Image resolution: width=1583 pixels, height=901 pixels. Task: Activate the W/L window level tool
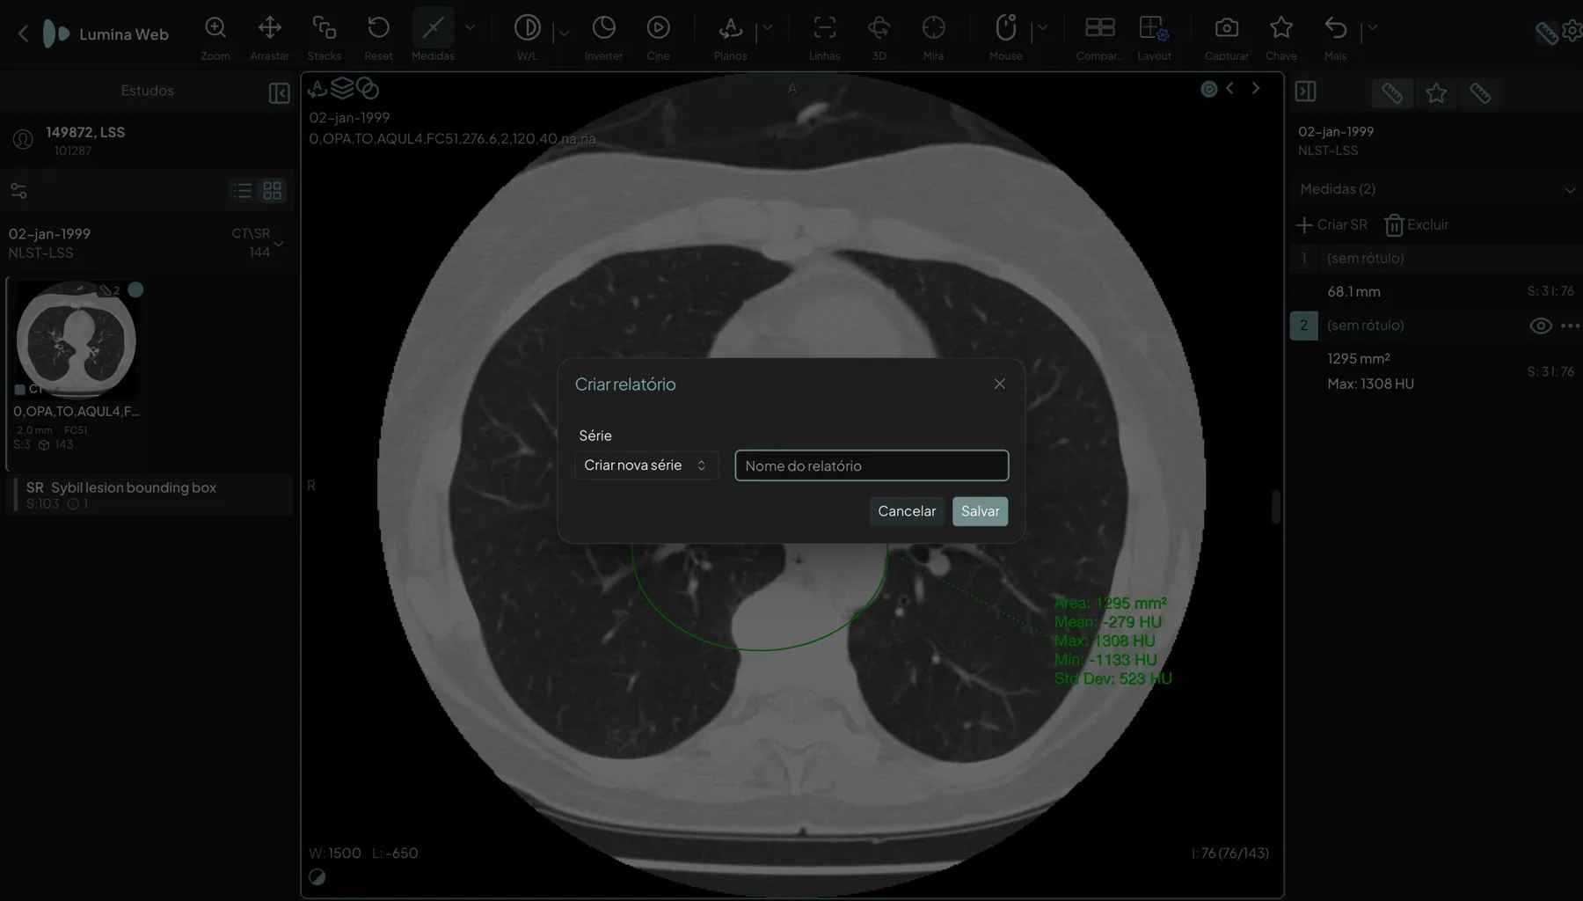527,35
